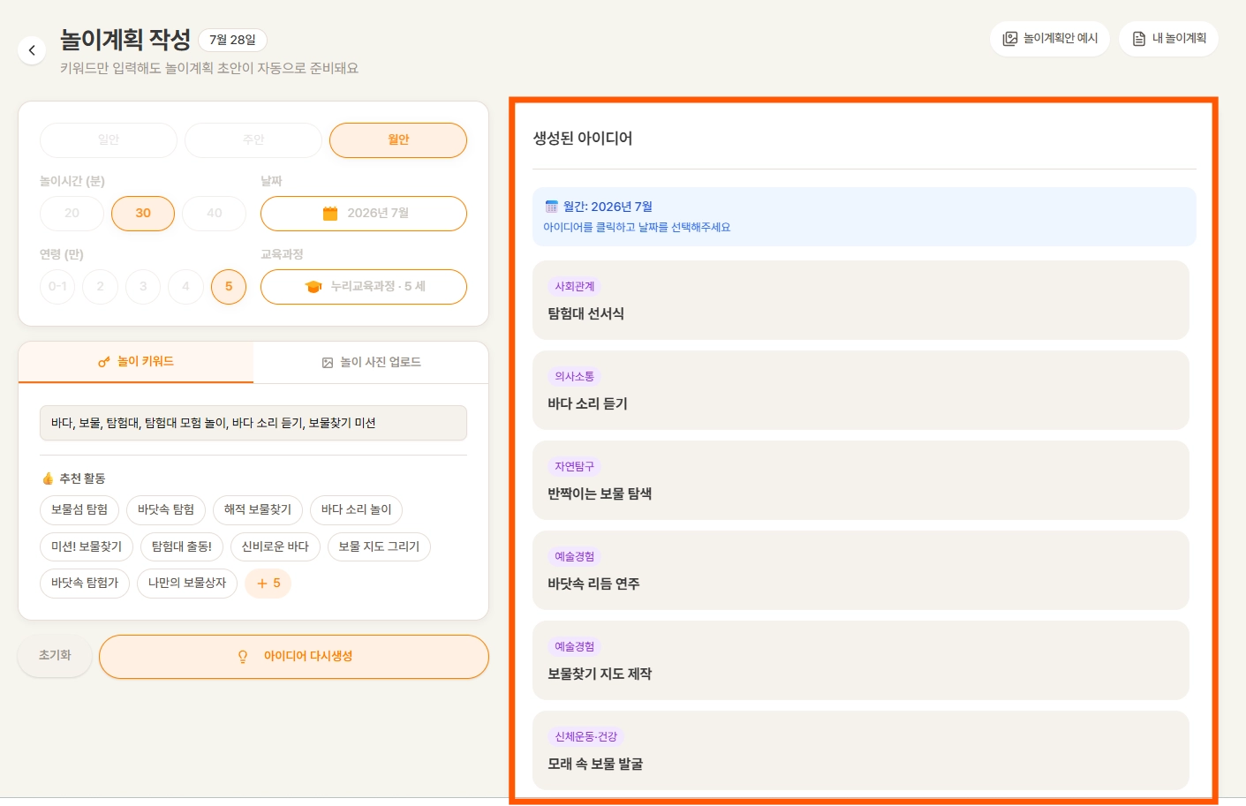Switch to 놀이 사진 업로드 tab
This screenshot has height=806, width=1246.
tap(371, 363)
